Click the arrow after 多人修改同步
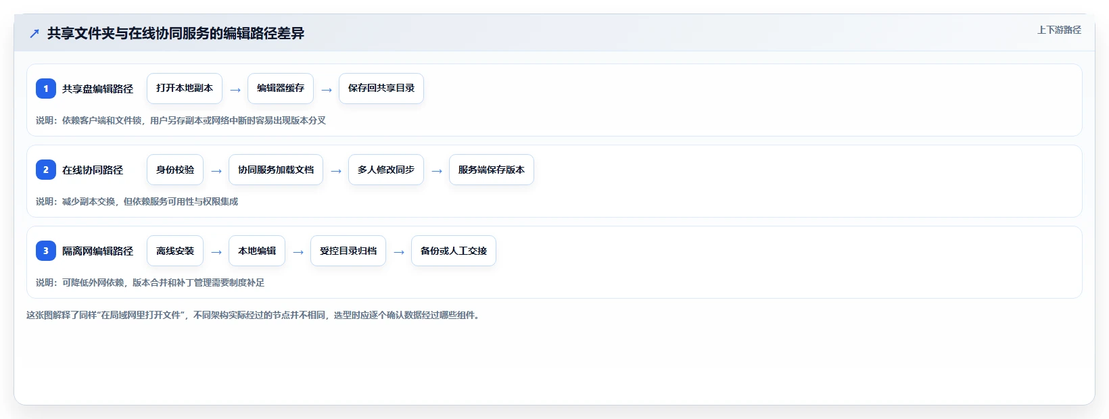This screenshot has height=419, width=1109. click(437, 171)
